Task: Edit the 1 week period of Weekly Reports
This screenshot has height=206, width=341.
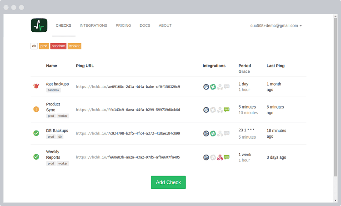Action: [x=245, y=155]
